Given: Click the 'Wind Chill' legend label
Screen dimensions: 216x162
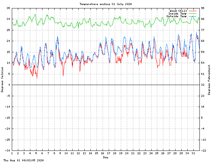Looking at the screenshot, I should pyautogui.click(x=179, y=11).
